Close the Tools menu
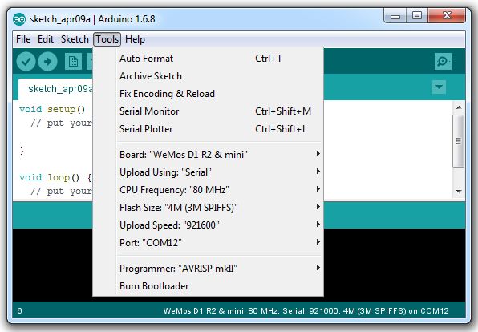The image size is (478, 332). pos(107,39)
